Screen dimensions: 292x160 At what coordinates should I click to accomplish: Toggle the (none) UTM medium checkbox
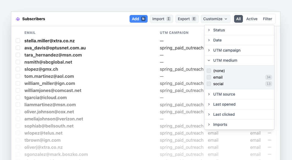209,71
